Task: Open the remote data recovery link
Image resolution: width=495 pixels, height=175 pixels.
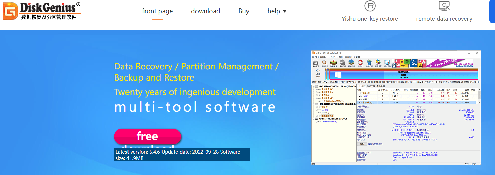Action: coord(444,19)
